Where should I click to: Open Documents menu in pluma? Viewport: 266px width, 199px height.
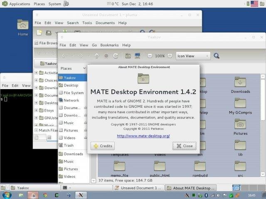point(105,23)
